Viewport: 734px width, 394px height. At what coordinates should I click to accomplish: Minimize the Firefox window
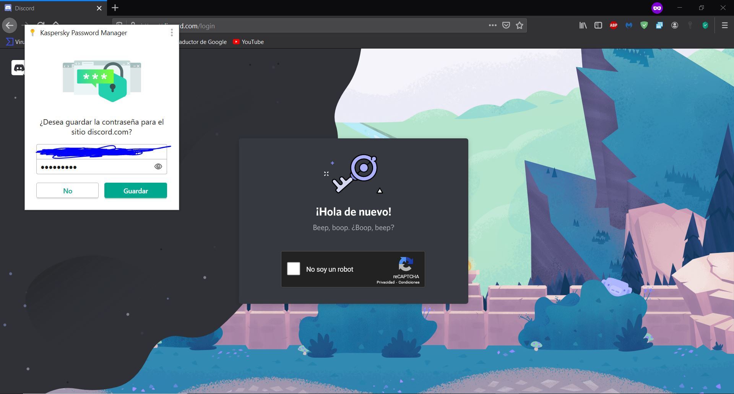679,8
